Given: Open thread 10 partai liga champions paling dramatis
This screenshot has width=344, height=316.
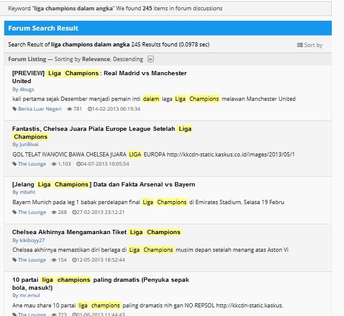Looking at the screenshot, I should pos(101,284).
